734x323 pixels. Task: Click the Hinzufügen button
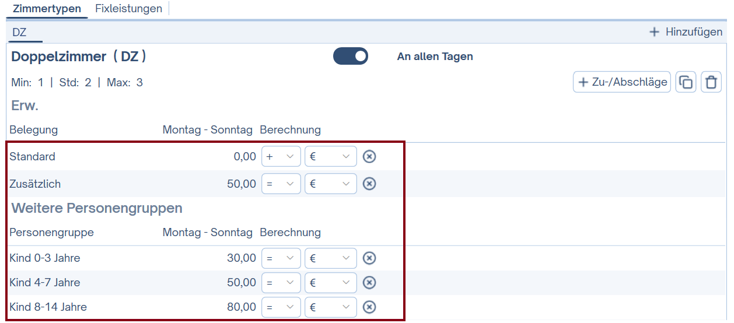pos(686,32)
